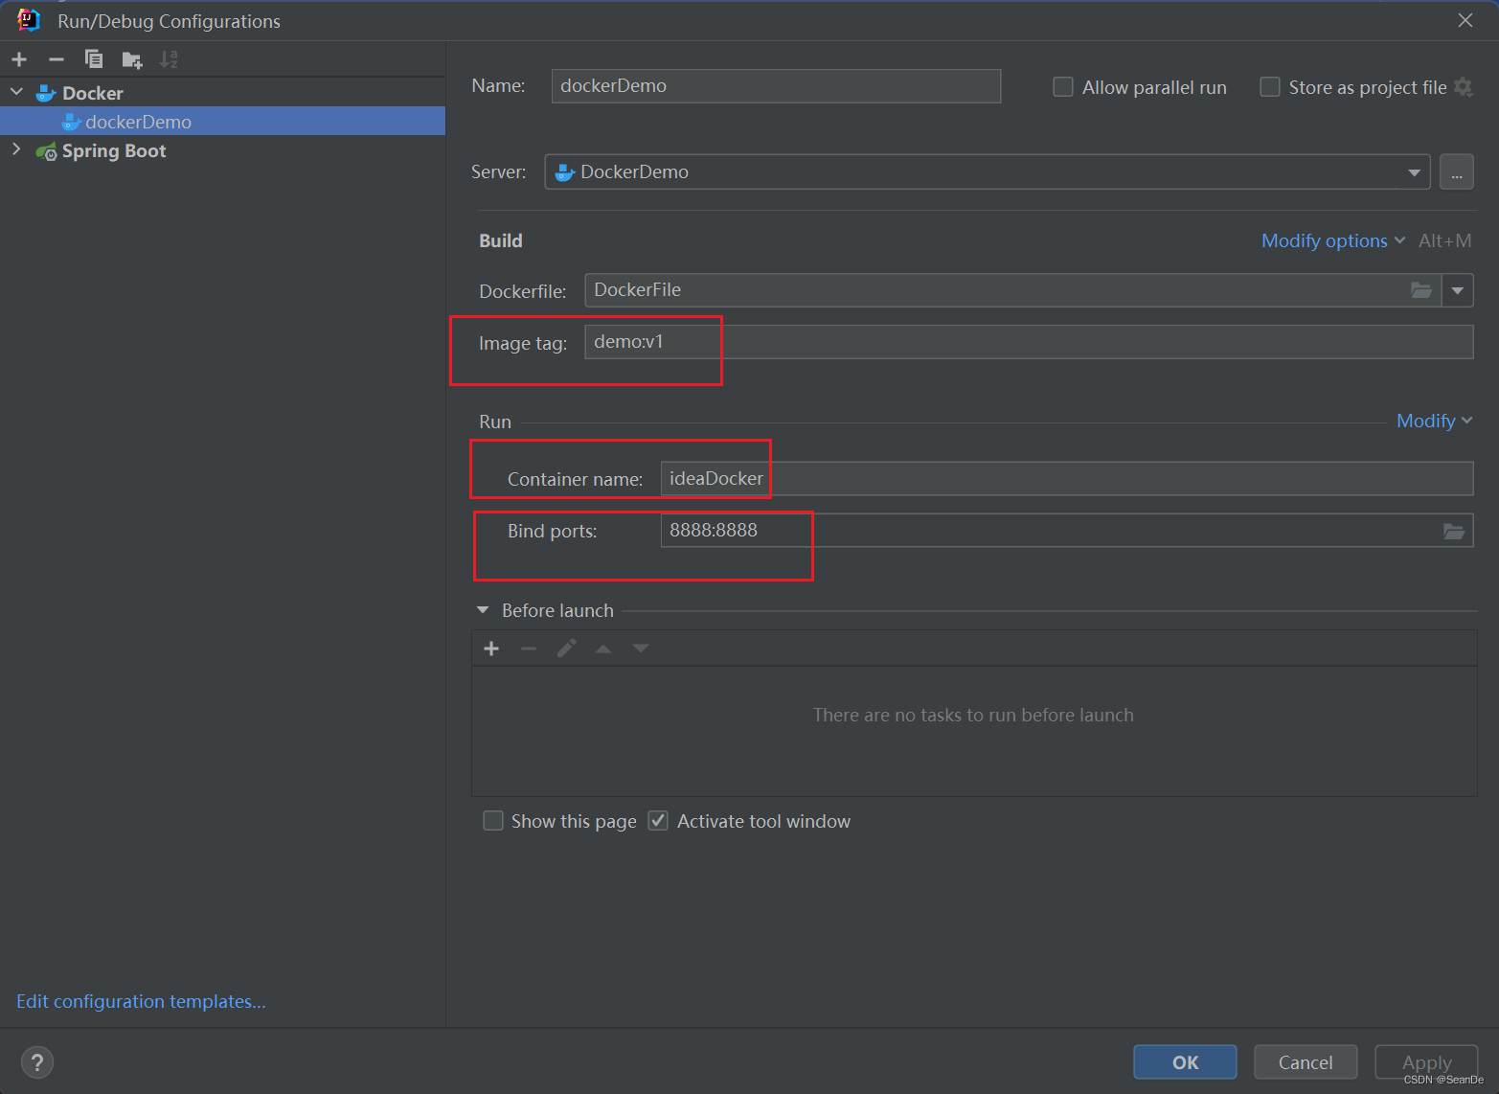
Task: Open the Dockerfile dropdown arrow
Action: coord(1457,290)
